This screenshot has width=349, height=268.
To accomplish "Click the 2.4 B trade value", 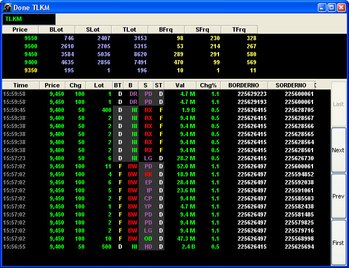I will point(188,247).
